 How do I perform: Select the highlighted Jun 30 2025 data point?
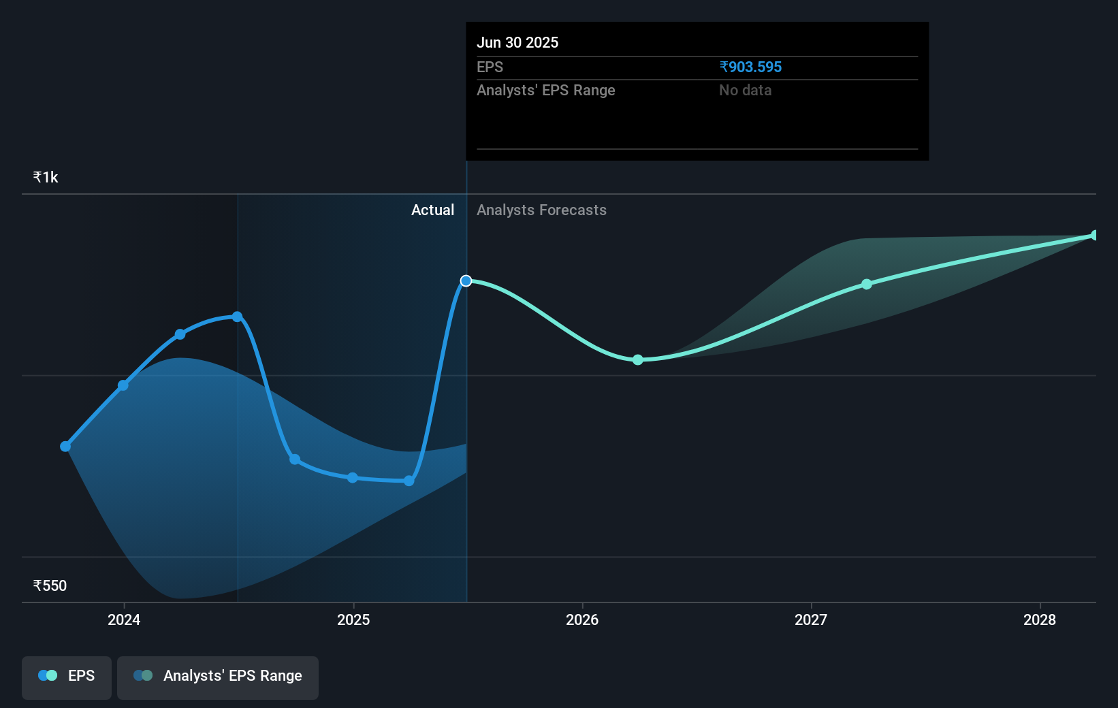click(x=466, y=280)
